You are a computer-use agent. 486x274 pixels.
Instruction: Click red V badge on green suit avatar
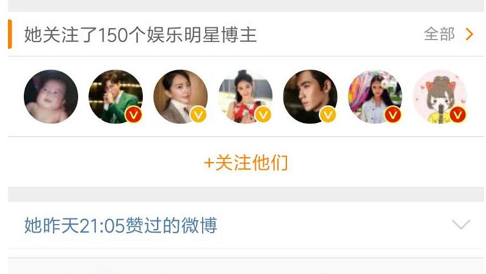point(134,114)
